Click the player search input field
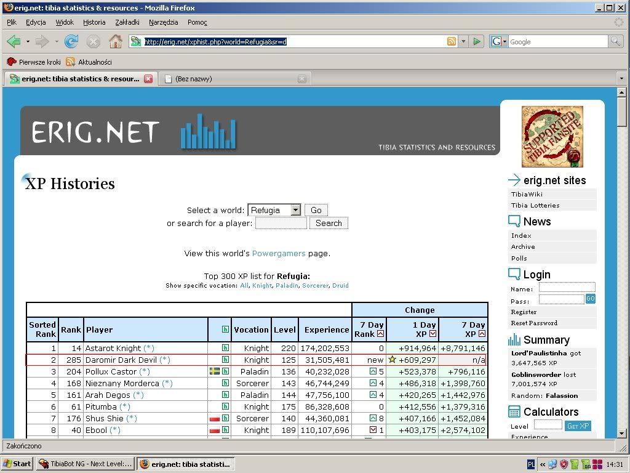 coord(281,223)
